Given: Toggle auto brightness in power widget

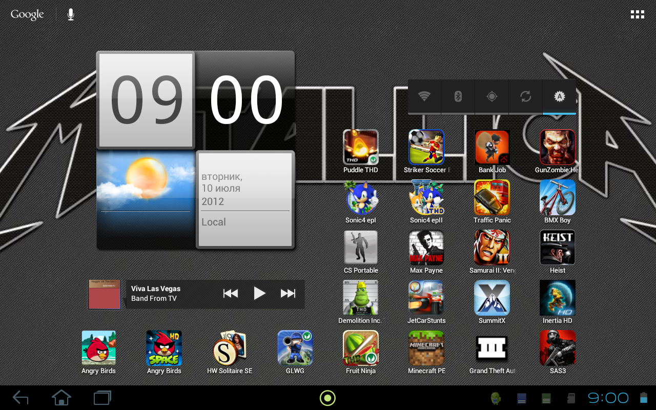Looking at the screenshot, I should [560, 96].
